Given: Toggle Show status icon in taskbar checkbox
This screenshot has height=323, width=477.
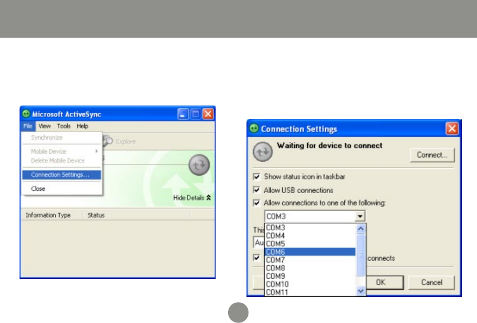Looking at the screenshot, I should [256, 176].
